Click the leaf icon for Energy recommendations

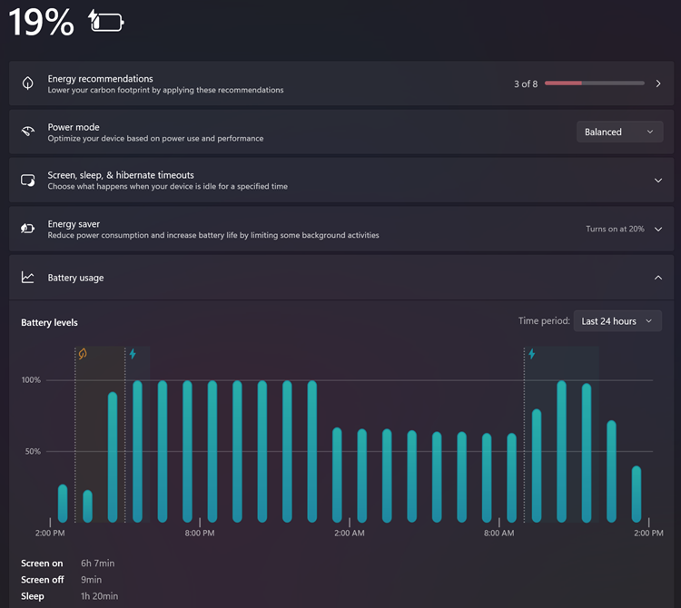click(28, 83)
